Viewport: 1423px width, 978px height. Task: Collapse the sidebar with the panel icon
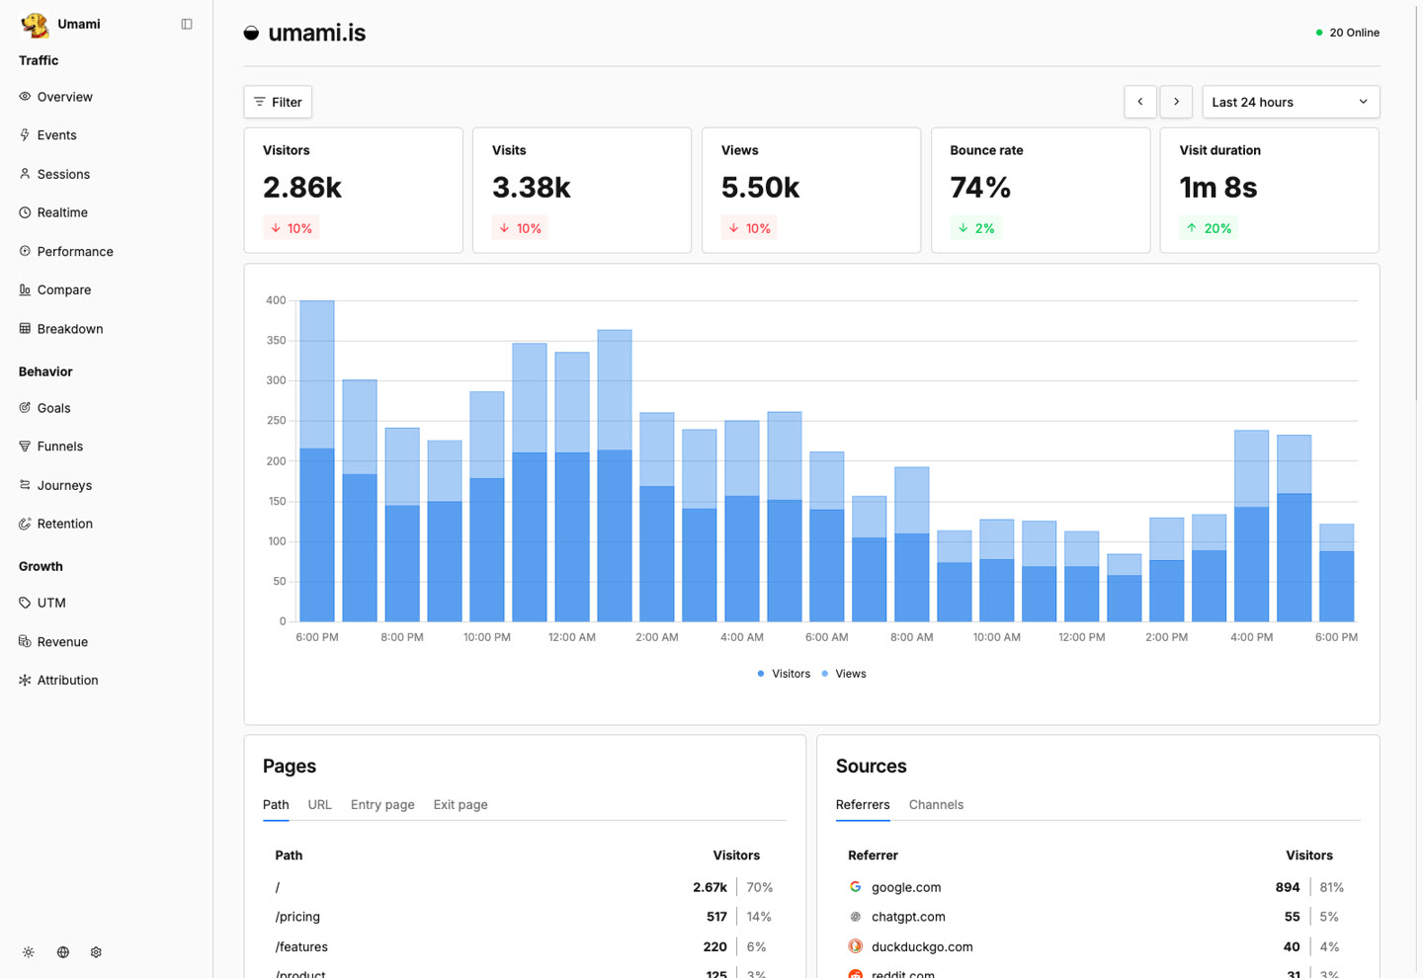[x=187, y=24]
